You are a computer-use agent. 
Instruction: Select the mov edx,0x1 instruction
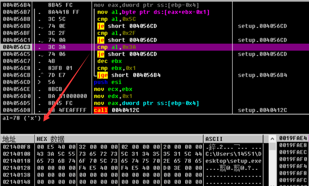pos(113,96)
